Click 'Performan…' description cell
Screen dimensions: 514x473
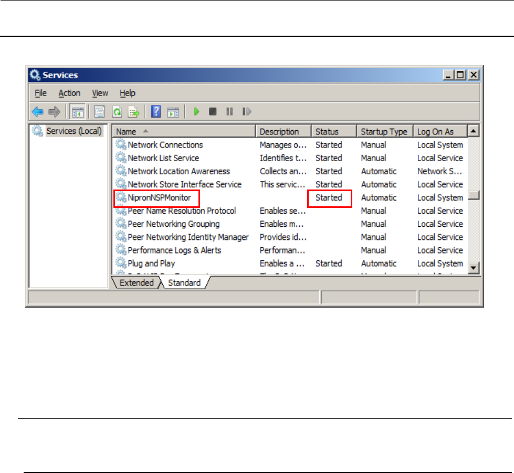coord(282,250)
